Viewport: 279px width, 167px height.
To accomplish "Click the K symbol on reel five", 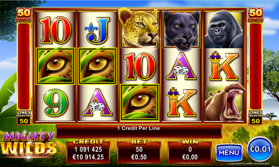I will click(224, 66).
